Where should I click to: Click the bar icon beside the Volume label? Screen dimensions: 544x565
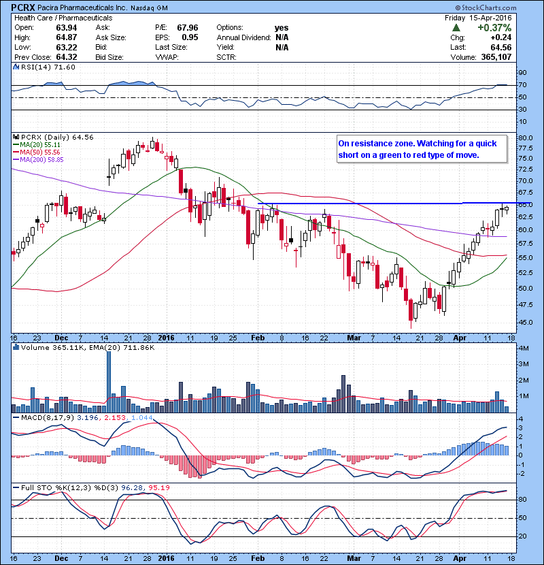pyautogui.click(x=16, y=347)
